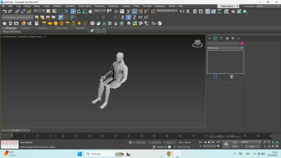
Task: Click the Set K. button
Action: [x=235, y=146]
